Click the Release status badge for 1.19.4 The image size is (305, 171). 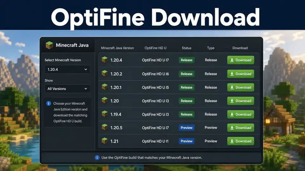[x=186, y=114]
